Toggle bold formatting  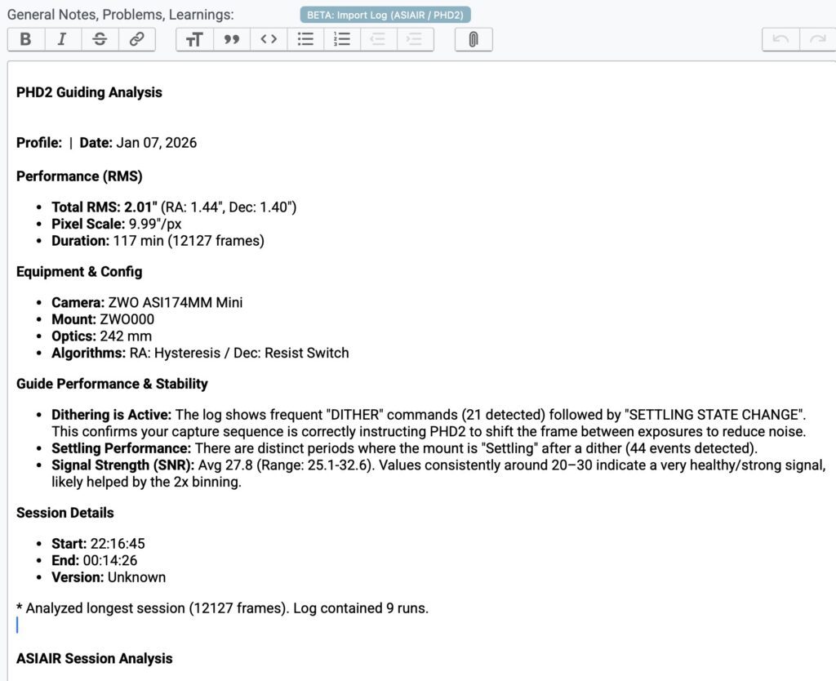point(25,39)
